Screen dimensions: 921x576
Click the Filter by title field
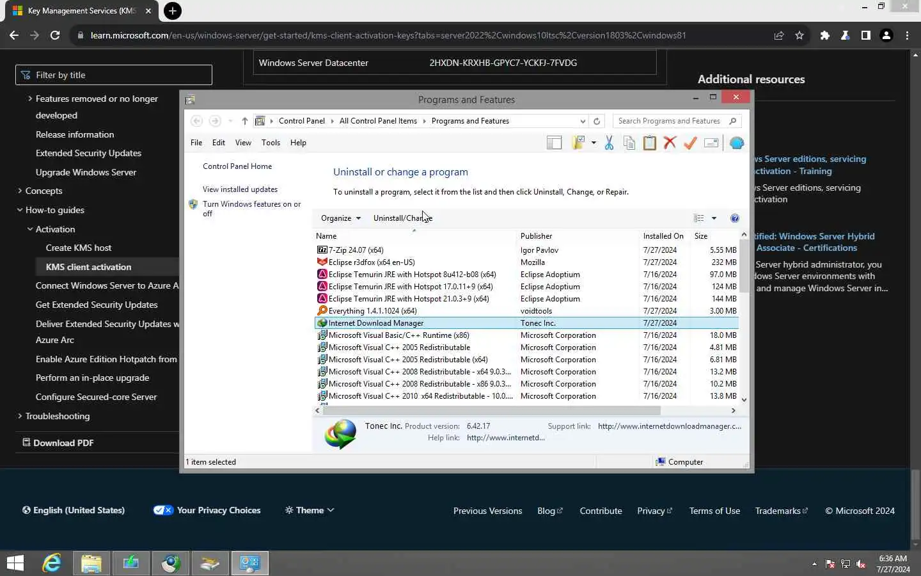point(114,75)
